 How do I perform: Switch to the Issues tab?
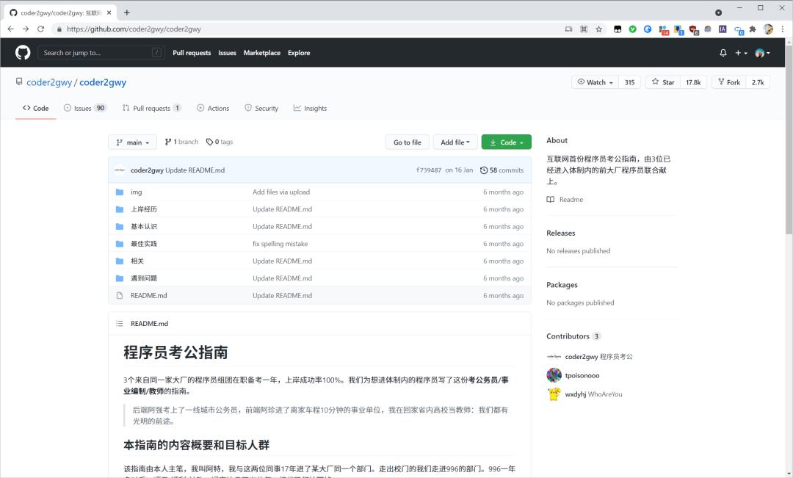(85, 108)
